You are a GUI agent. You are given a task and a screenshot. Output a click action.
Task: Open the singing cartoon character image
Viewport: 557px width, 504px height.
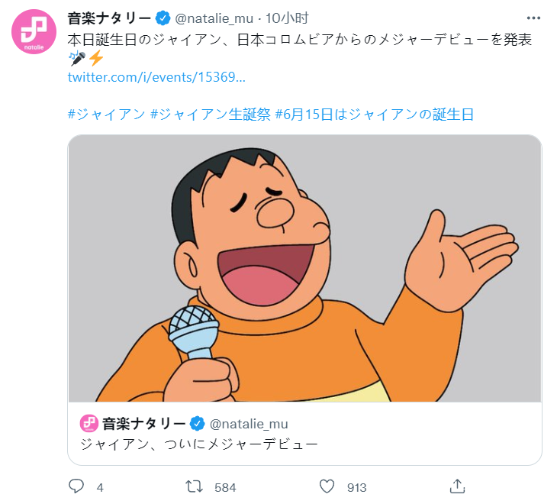304,268
